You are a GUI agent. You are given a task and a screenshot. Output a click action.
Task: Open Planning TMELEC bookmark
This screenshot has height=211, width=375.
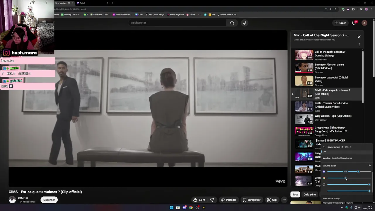click(x=71, y=14)
